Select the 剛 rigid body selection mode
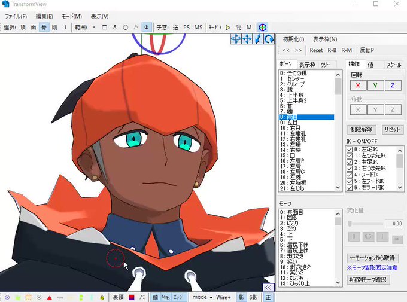407x302 pixels. click(54, 28)
